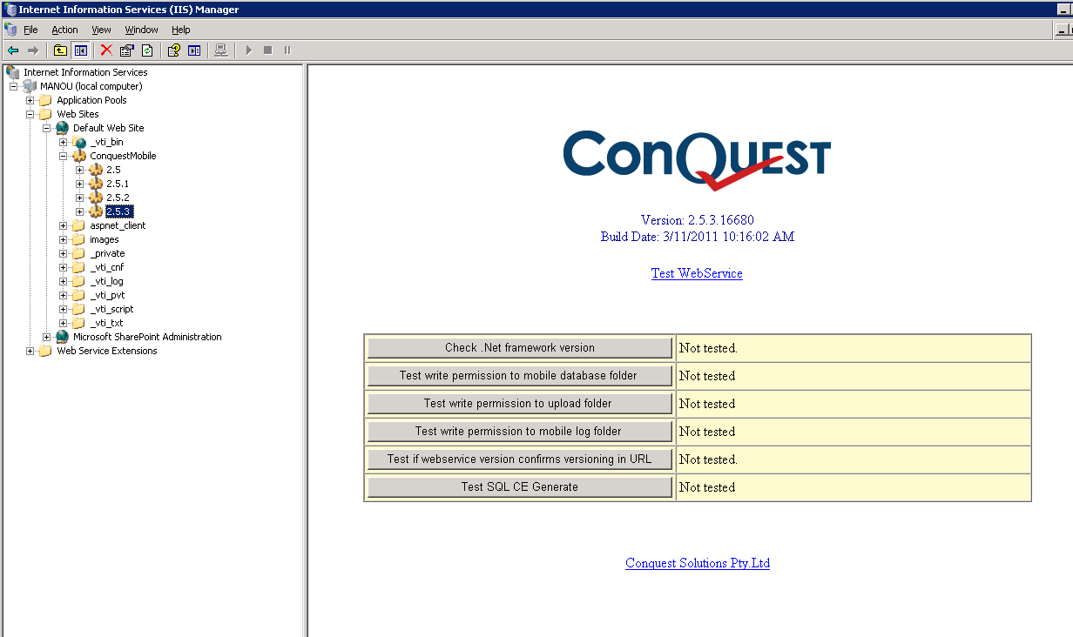Click the Forward arrow in the toolbar
This screenshot has width=1073, height=637.
(33, 50)
